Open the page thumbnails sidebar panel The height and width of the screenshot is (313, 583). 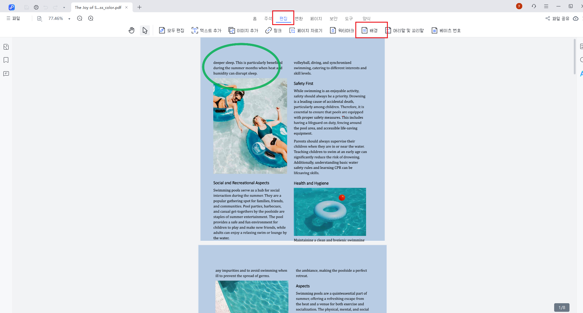(6, 47)
